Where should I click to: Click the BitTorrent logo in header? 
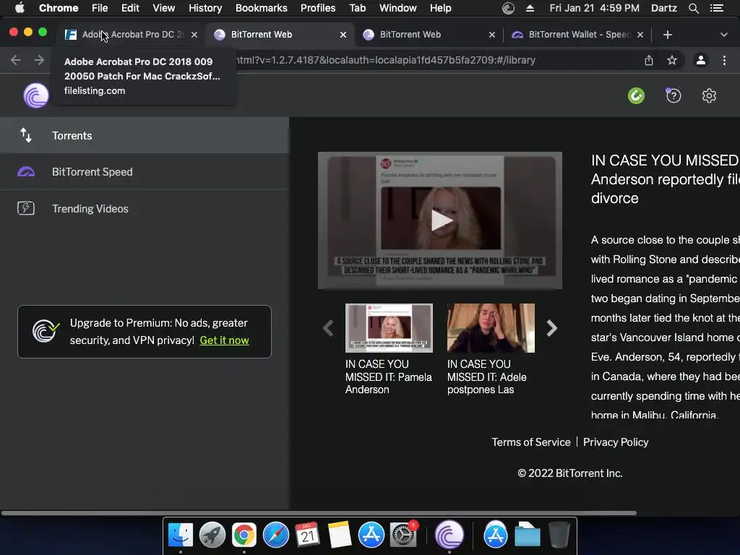(36, 96)
